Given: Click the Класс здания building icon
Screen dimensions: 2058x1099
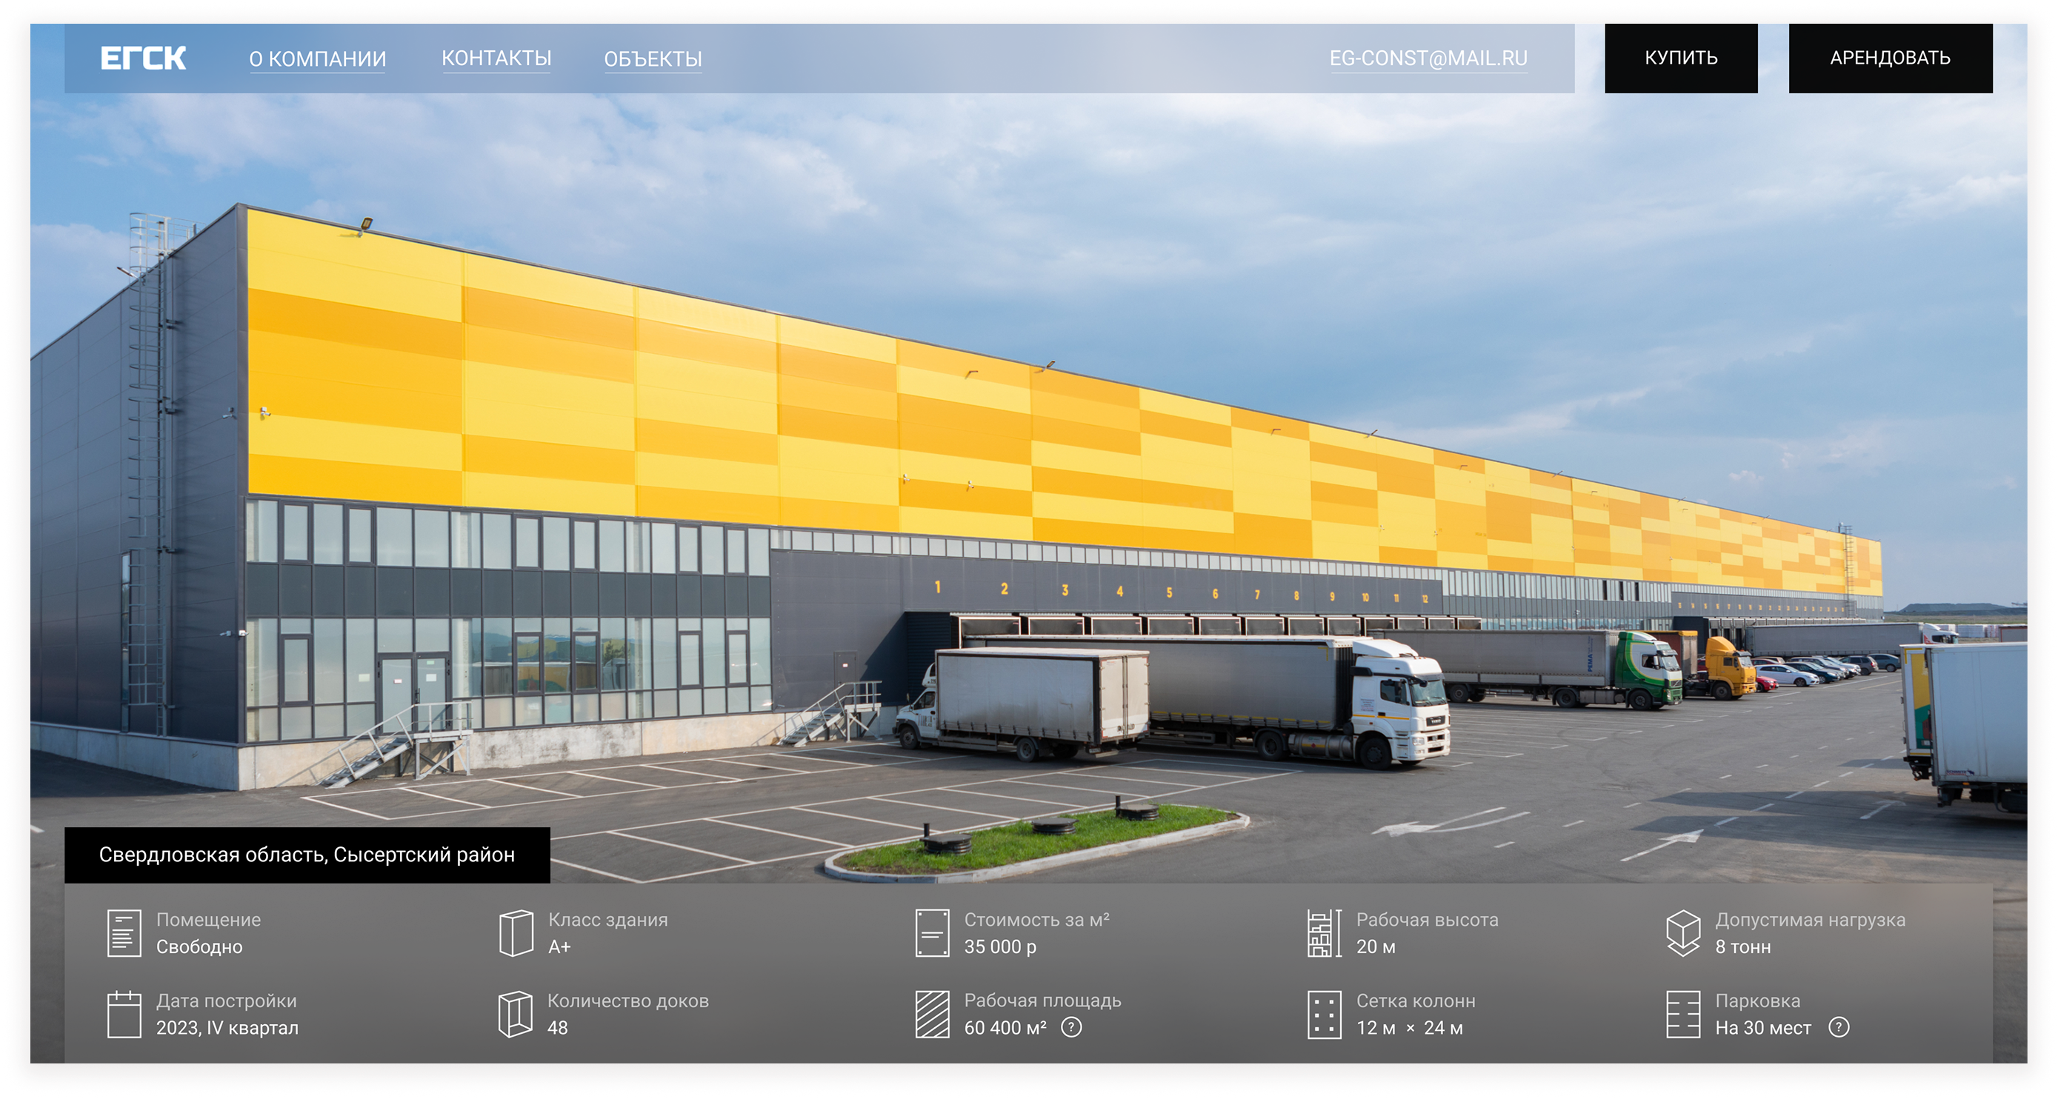Looking at the screenshot, I should (x=516, y=933).
